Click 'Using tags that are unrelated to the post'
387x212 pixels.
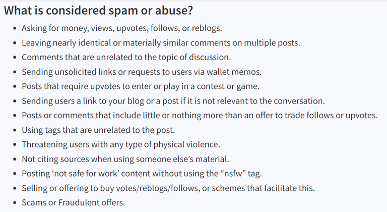coord(98,130)
